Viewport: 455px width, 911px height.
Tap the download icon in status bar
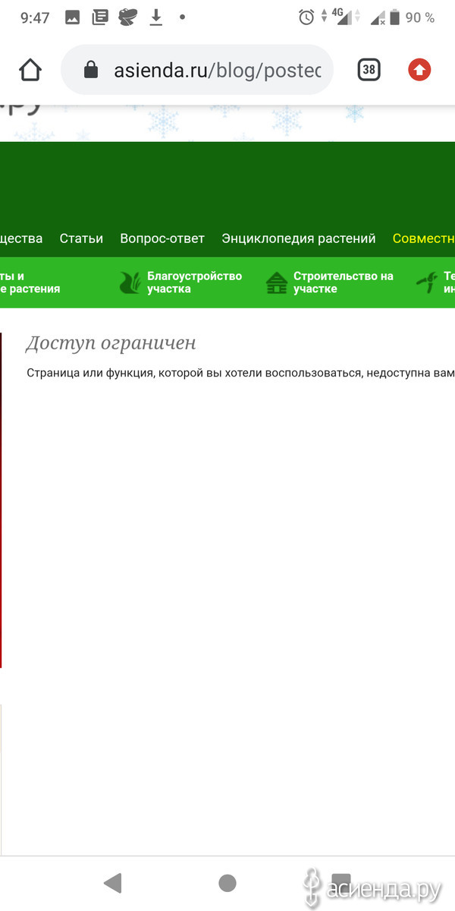(x=156, y=17)
